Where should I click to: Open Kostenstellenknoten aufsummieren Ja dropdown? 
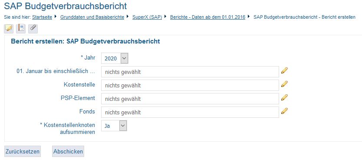click(114, 126)
